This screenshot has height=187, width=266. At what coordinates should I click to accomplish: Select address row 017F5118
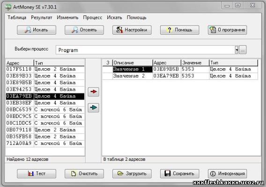(45, 69)
